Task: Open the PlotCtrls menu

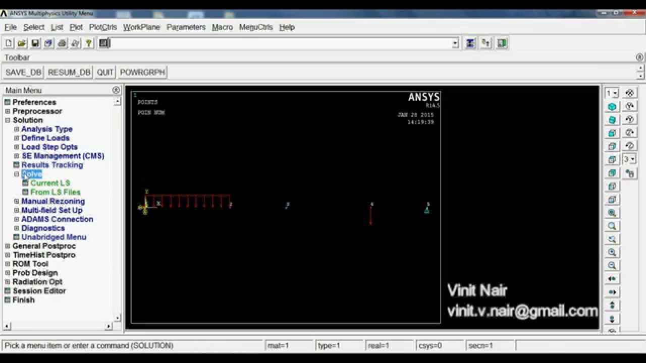Action: (x=103, y=27)
